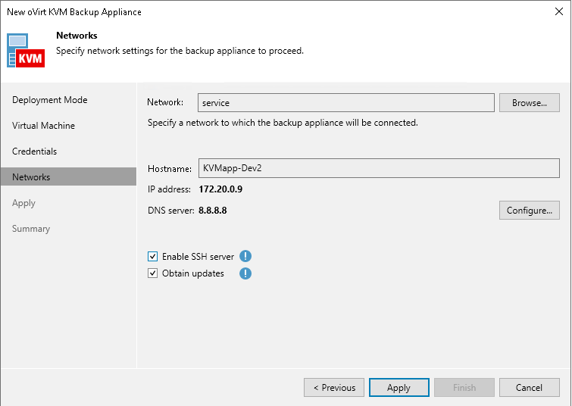Click the Apply step in sidebar
572x406 pixels.
click(24, 203)
